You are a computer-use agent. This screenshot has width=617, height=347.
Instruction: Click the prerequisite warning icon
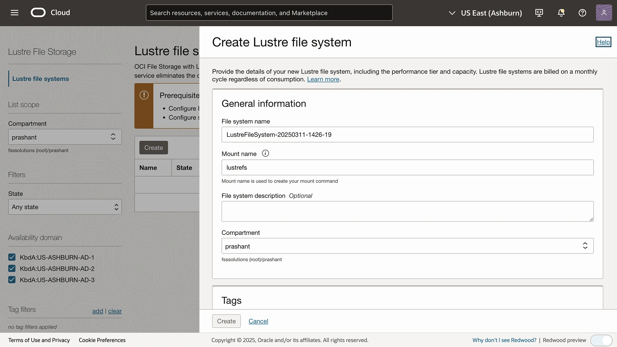[144, 95]
